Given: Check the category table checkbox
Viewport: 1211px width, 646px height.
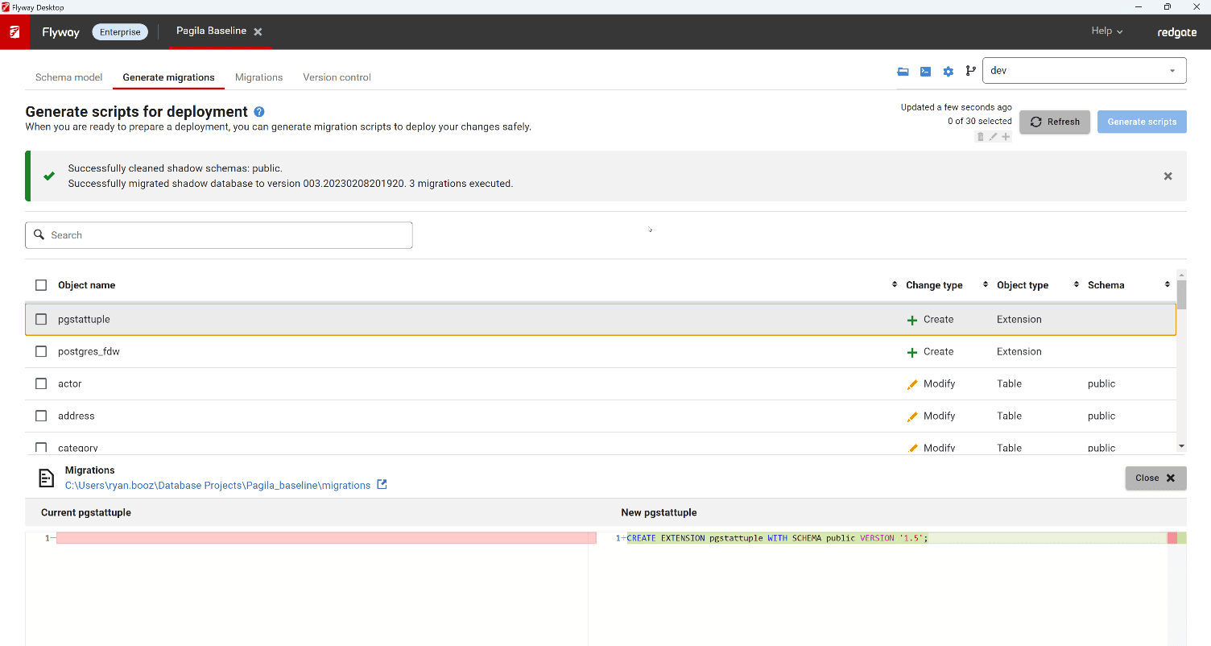Looking at the screenshot, I should 41,447.
